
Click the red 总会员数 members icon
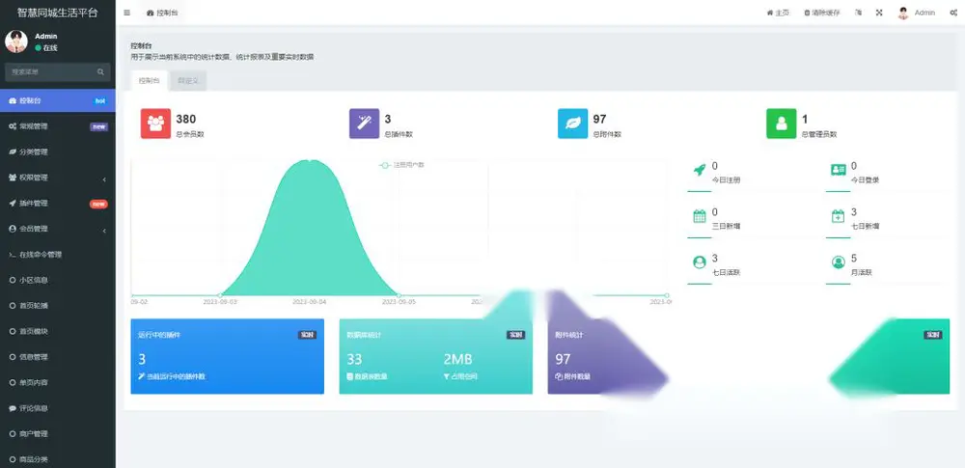[155, 124]
